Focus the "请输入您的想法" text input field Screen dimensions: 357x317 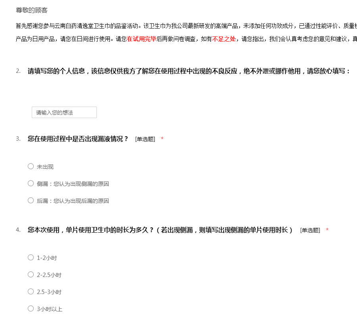coord(64,113)
